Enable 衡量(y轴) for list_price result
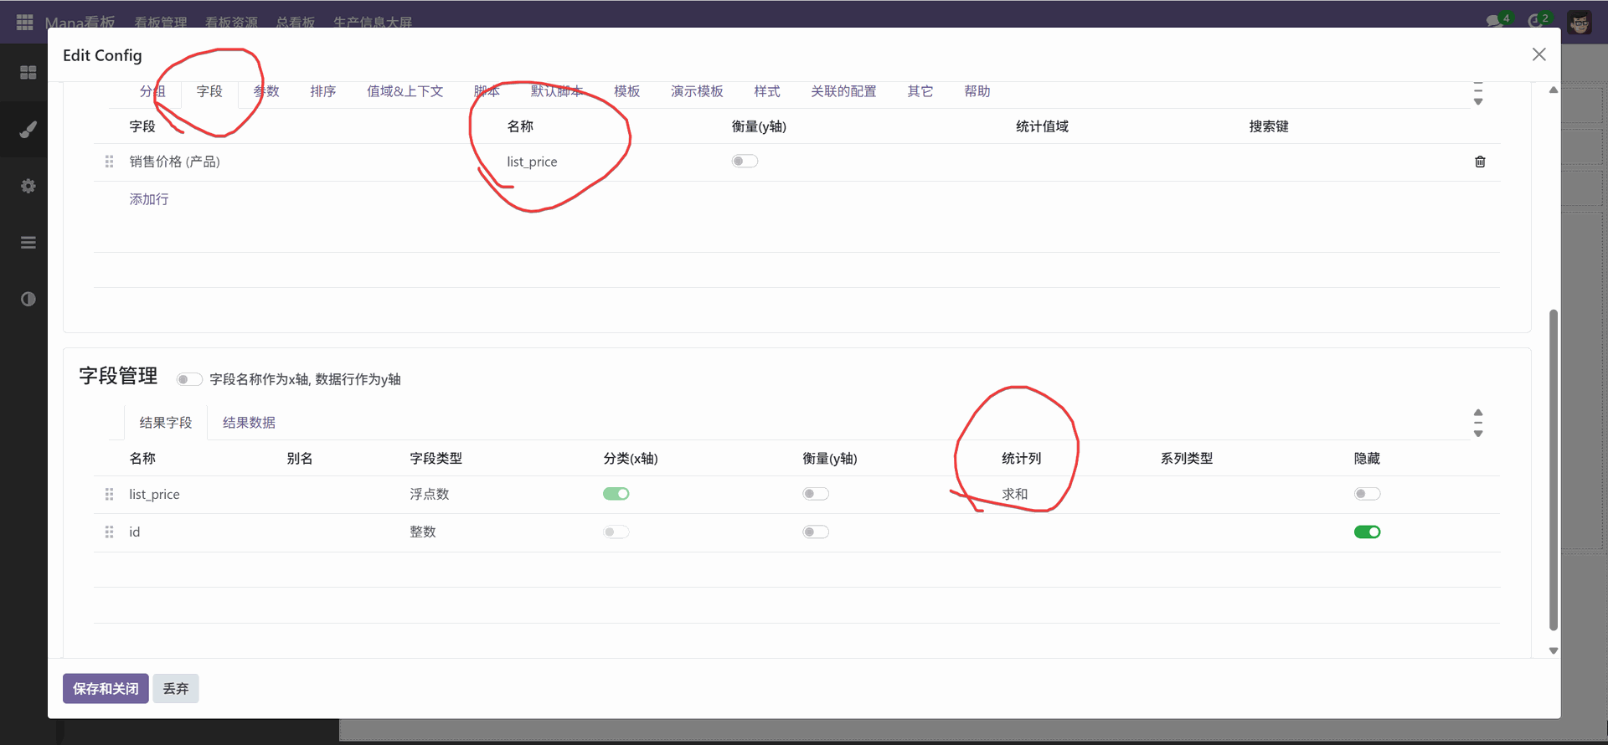The image size is (1608, 745). point(816,494)
